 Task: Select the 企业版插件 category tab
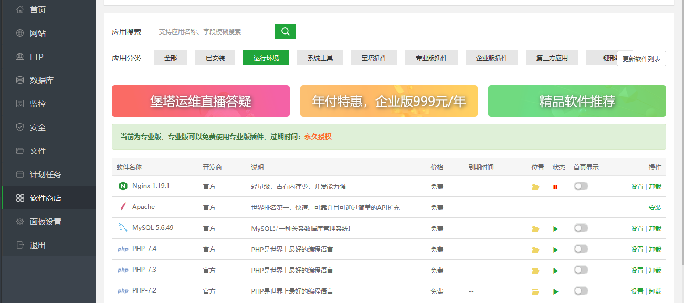tap(492, 58)
